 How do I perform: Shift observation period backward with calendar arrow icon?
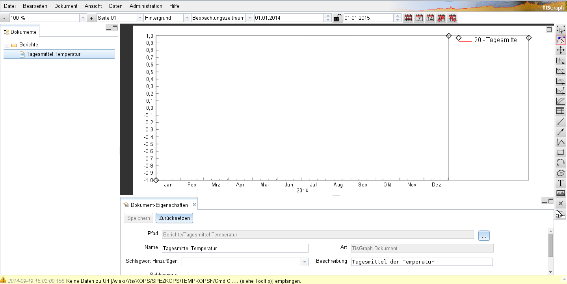[441, 17]
